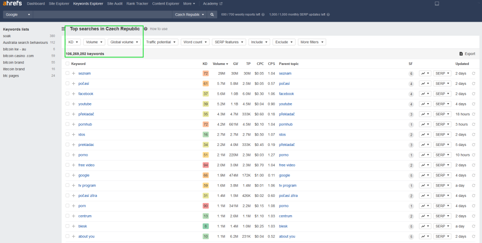Tick the select-all Keyword checkbox

(67, 64)
